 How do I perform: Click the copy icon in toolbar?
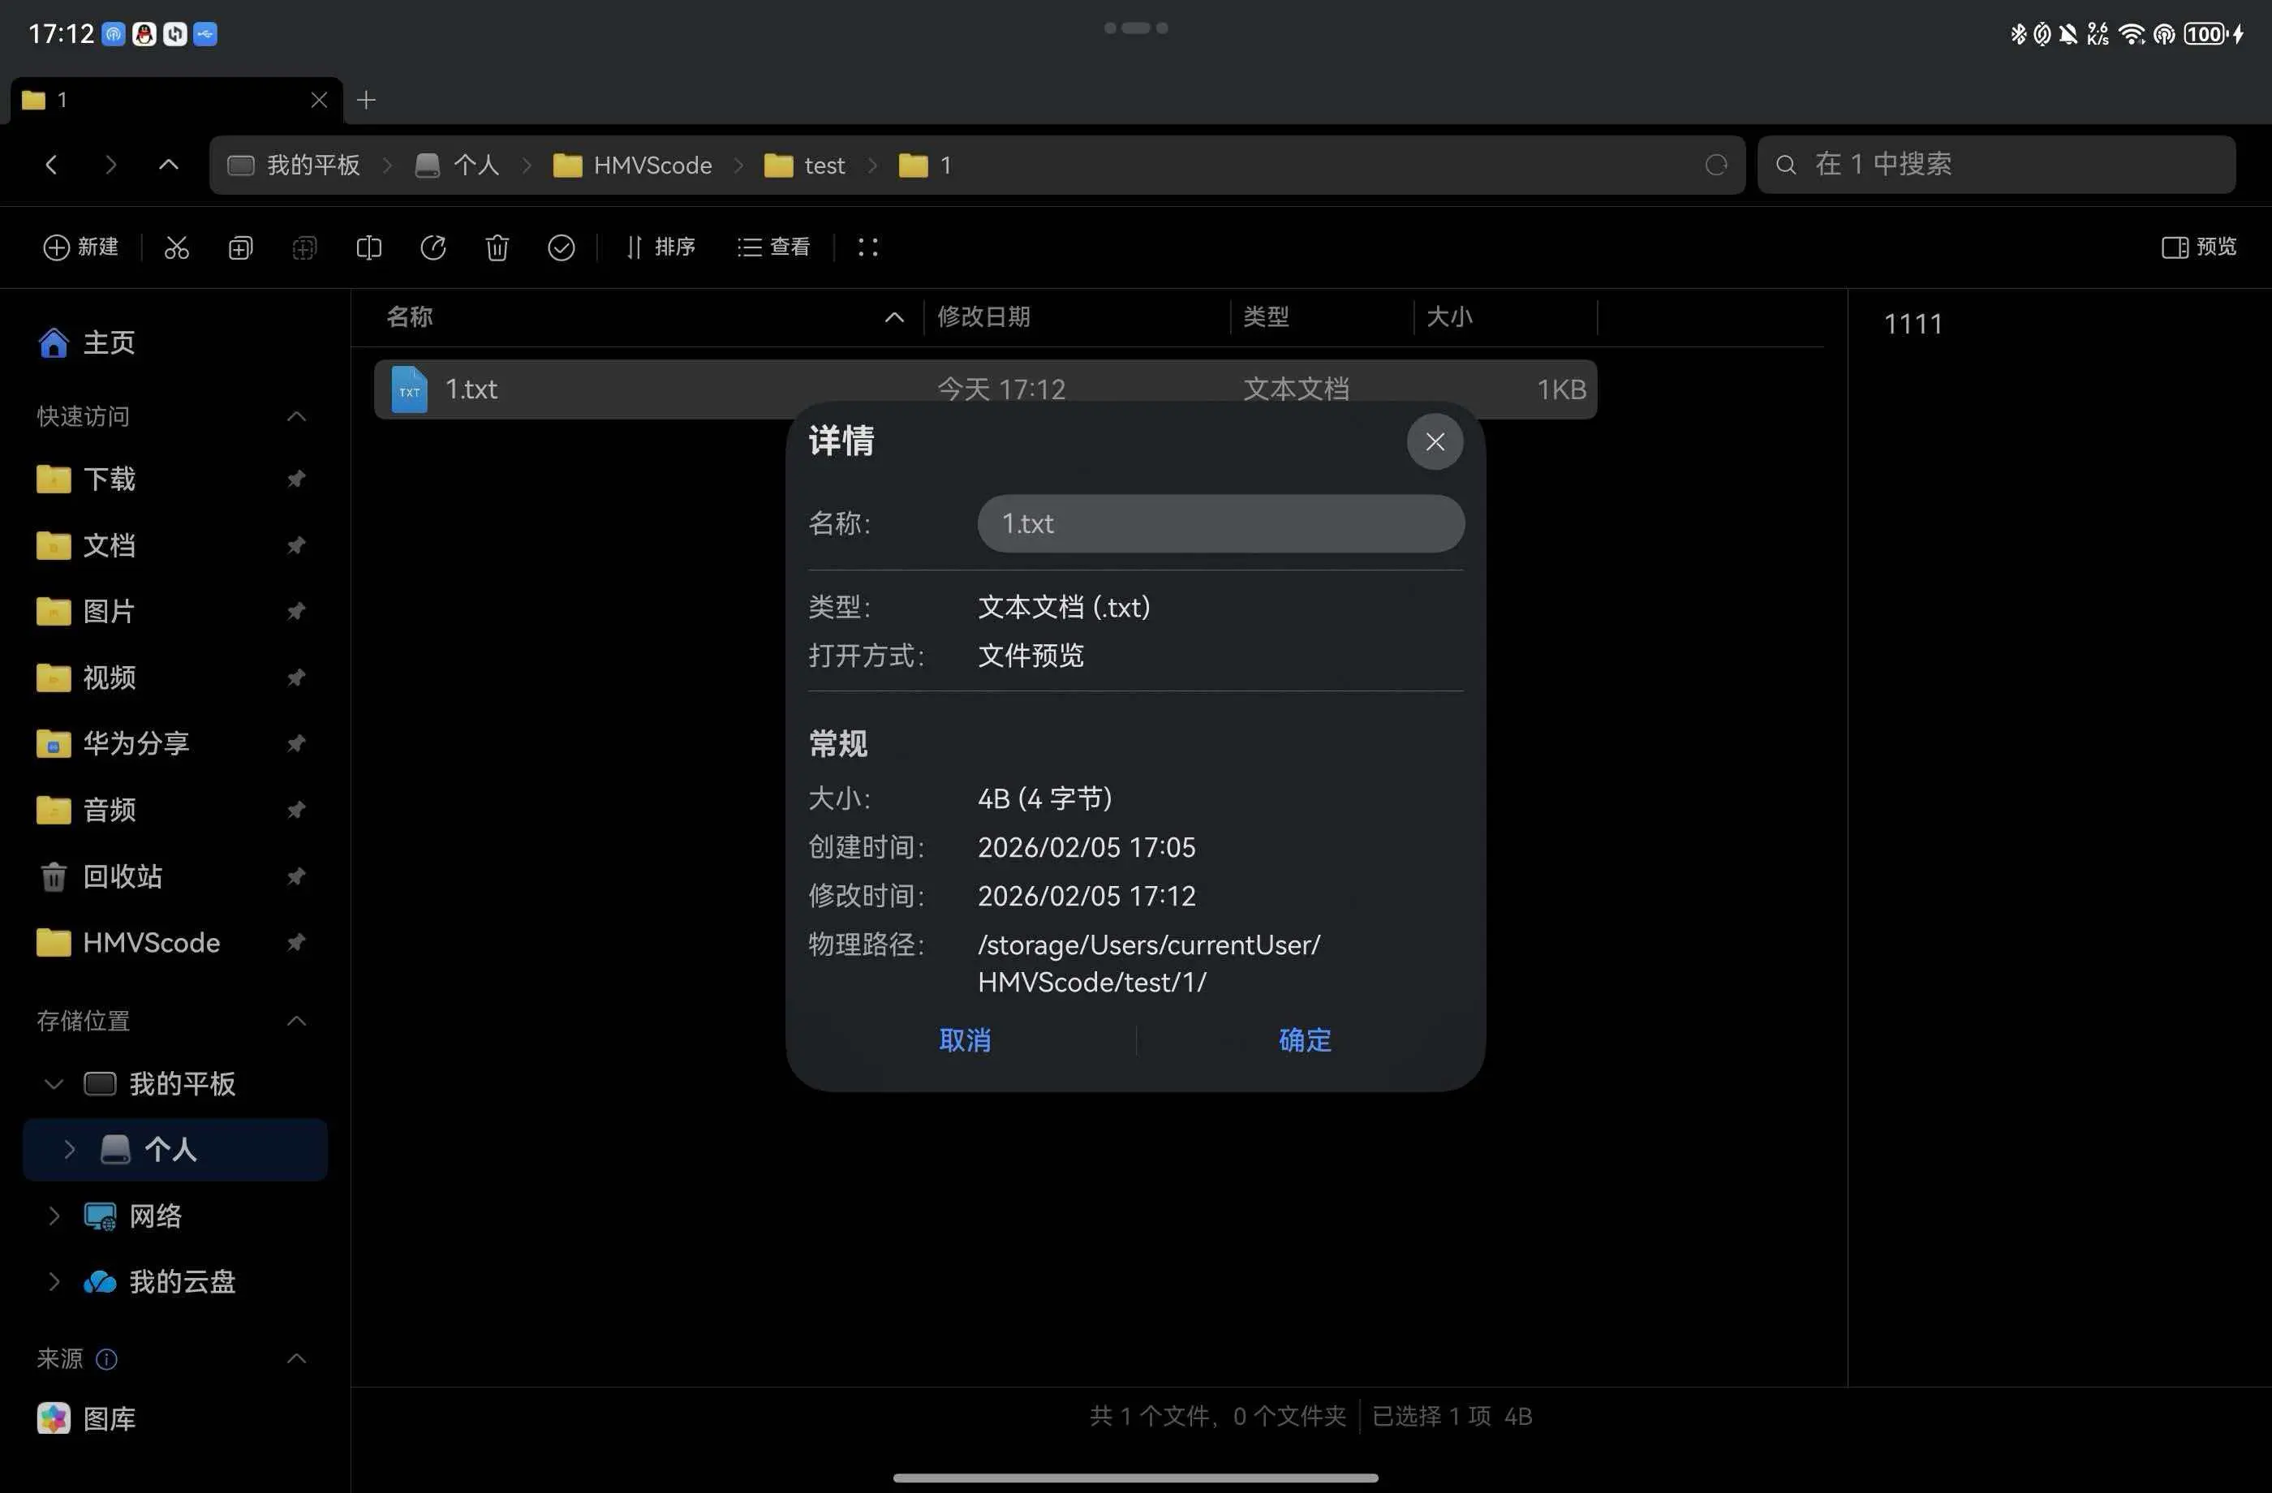click(x=240, y=247)
